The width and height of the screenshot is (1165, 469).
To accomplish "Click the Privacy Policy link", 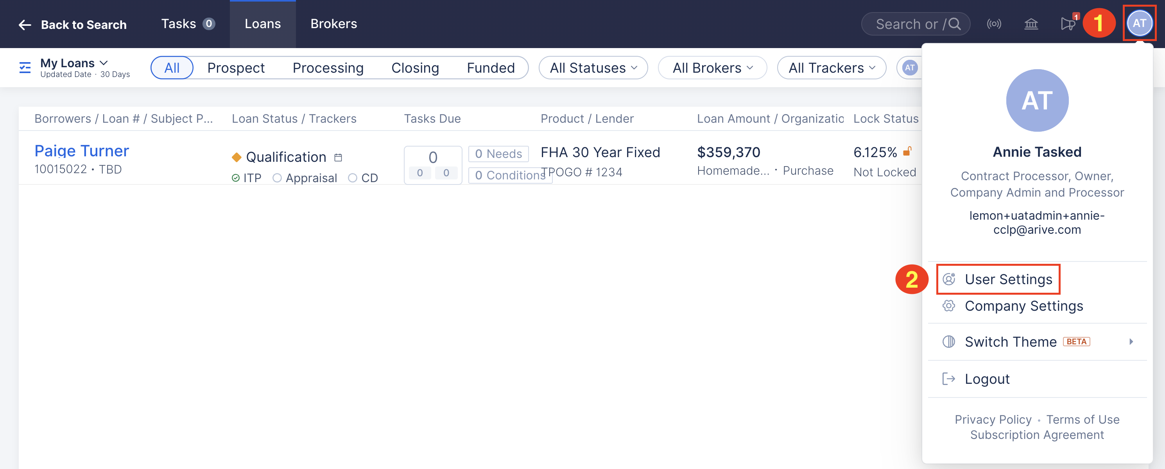I will pyautogui.click(x=993, y=419).
